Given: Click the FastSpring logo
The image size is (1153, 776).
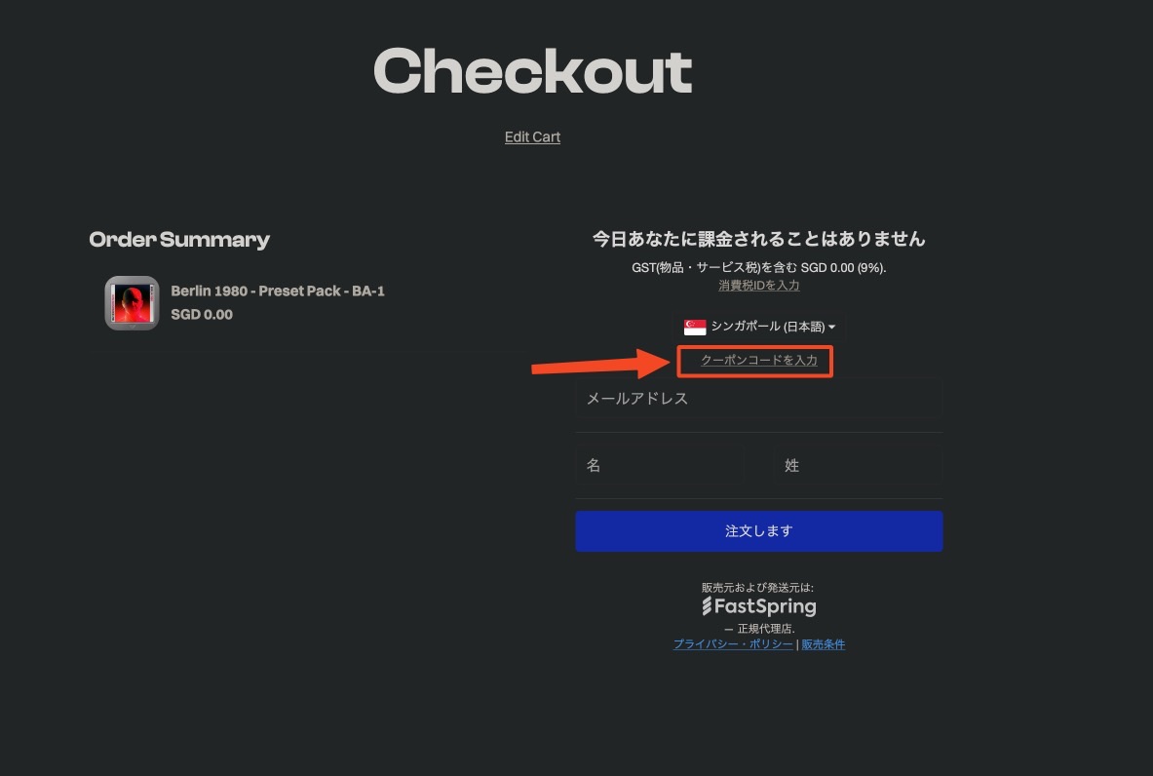Looking at the screenshot, I should [x=759, y=606].
